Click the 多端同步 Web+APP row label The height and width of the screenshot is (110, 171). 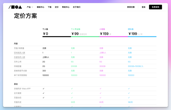pyautogui.click(x=22, y=89)
